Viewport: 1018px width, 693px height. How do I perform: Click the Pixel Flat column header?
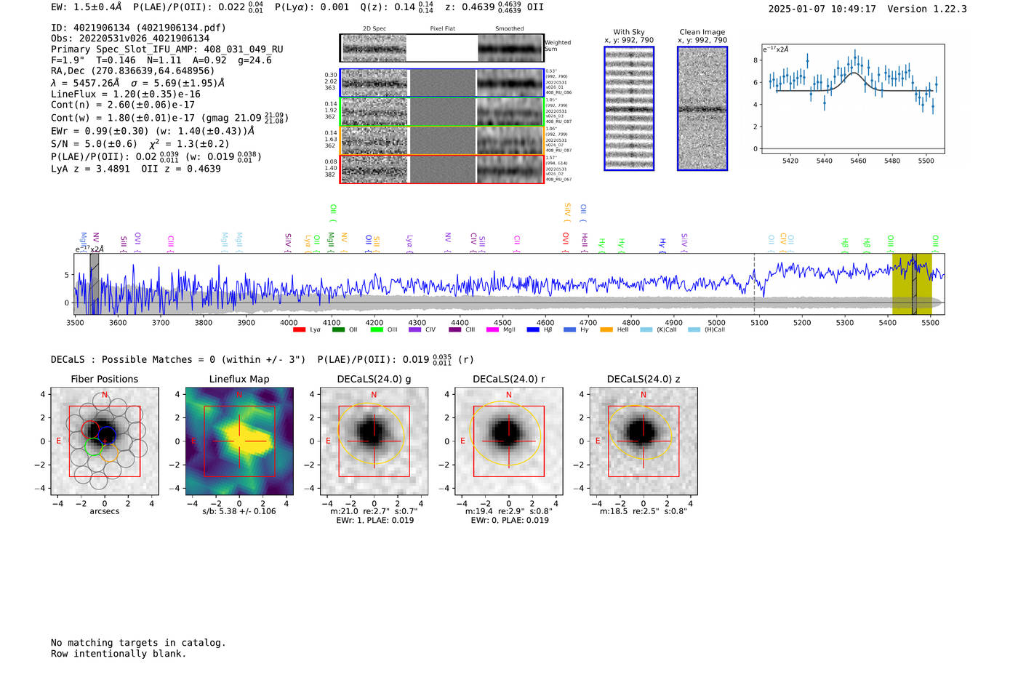coord(443,29)
